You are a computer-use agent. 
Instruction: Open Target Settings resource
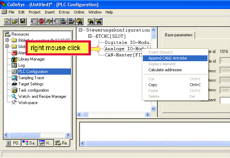pos(30,84)
